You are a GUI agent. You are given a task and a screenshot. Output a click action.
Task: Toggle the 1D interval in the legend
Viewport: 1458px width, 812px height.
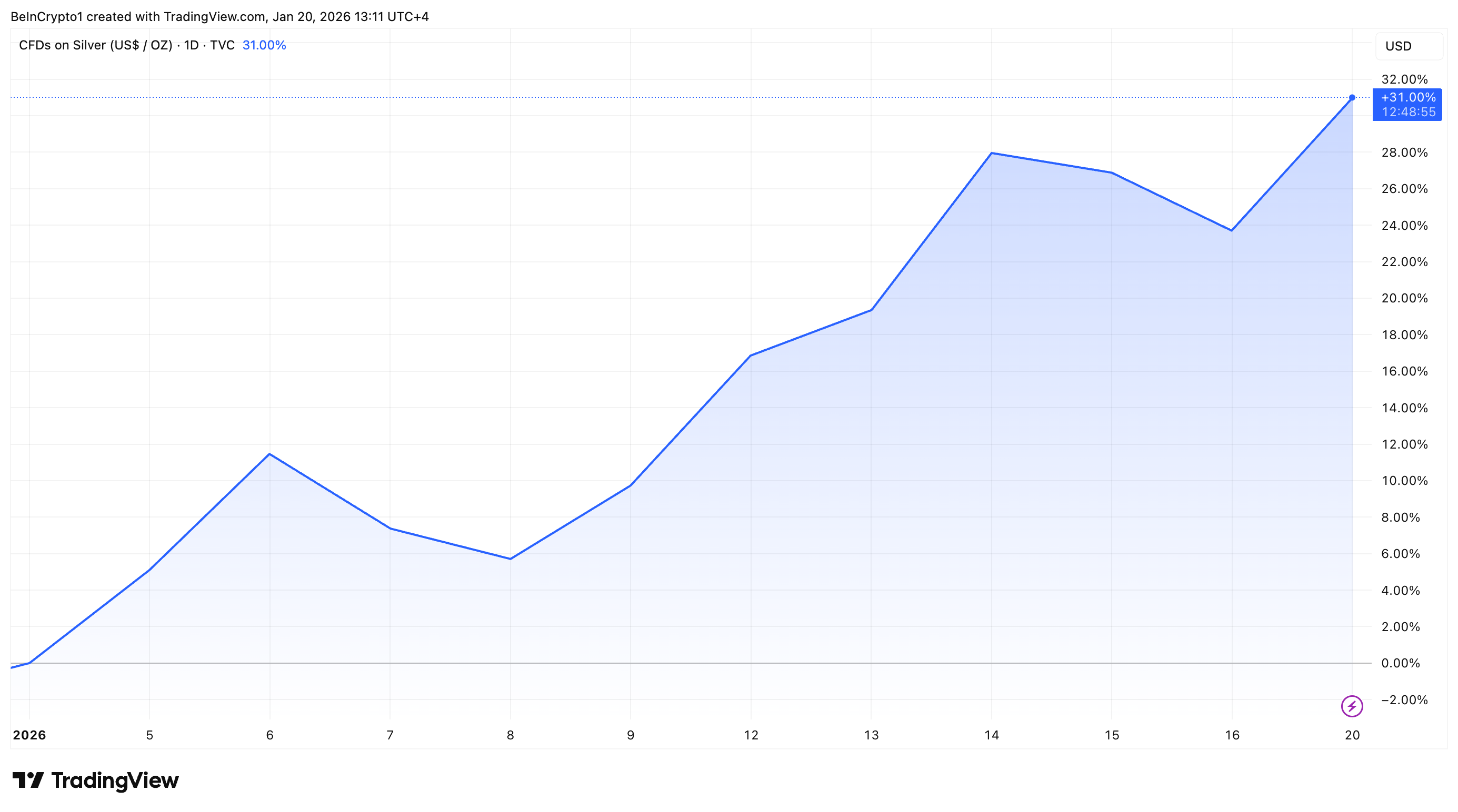192,45
